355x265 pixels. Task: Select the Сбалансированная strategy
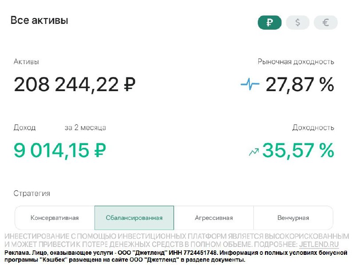point(134,218)
